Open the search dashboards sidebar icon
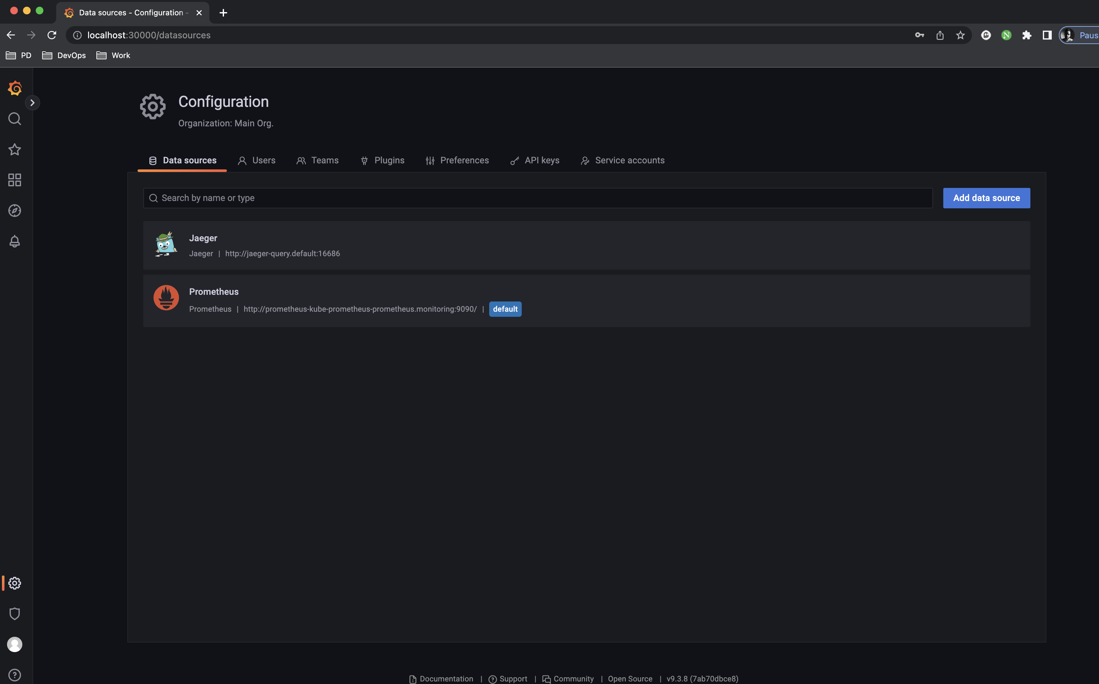Viewport: 1099px width, 684px height. [14, 119]
